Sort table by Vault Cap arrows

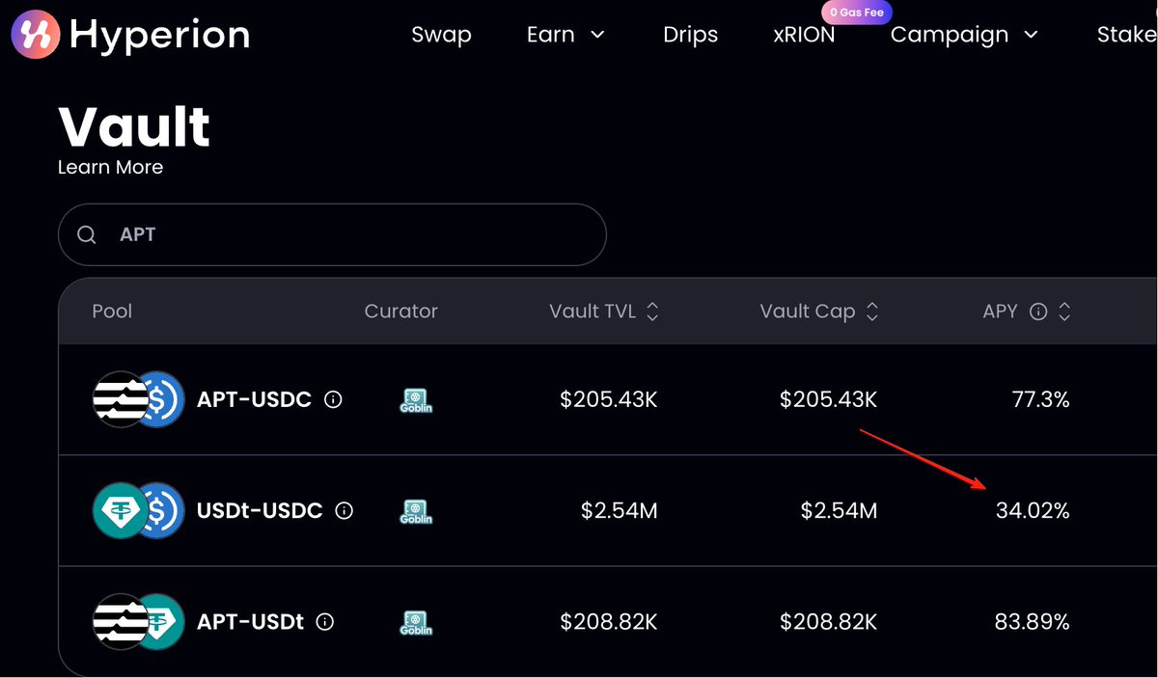[x=872, y=312]
